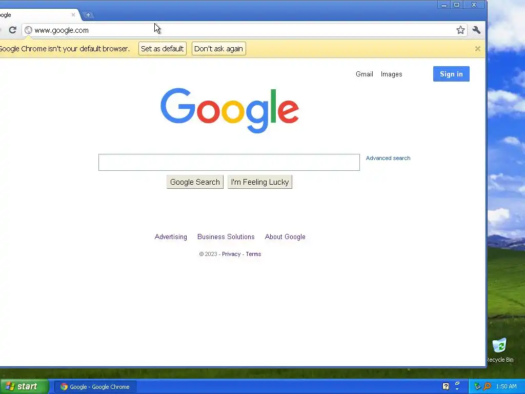Open Gmail link
The width and height of the screenshot is (525, 394).
[365, 74]
